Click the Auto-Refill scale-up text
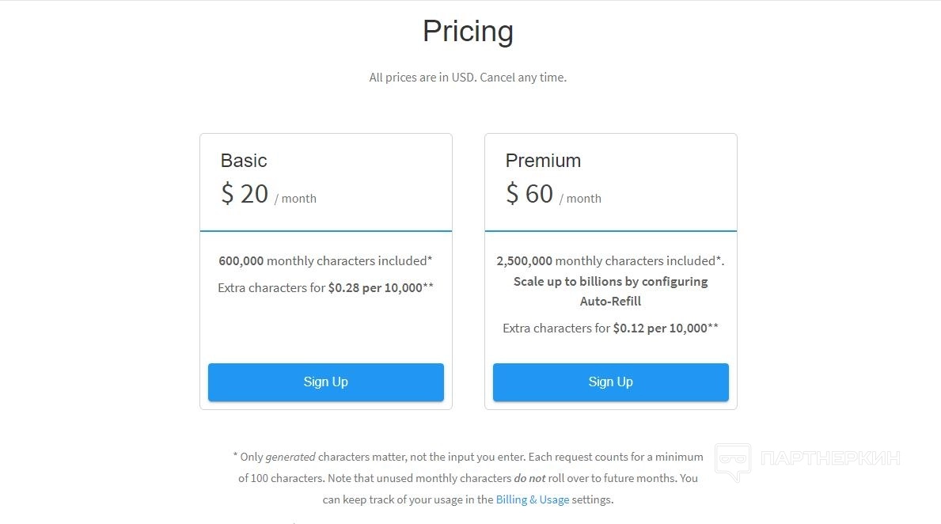 coord(610,291)
